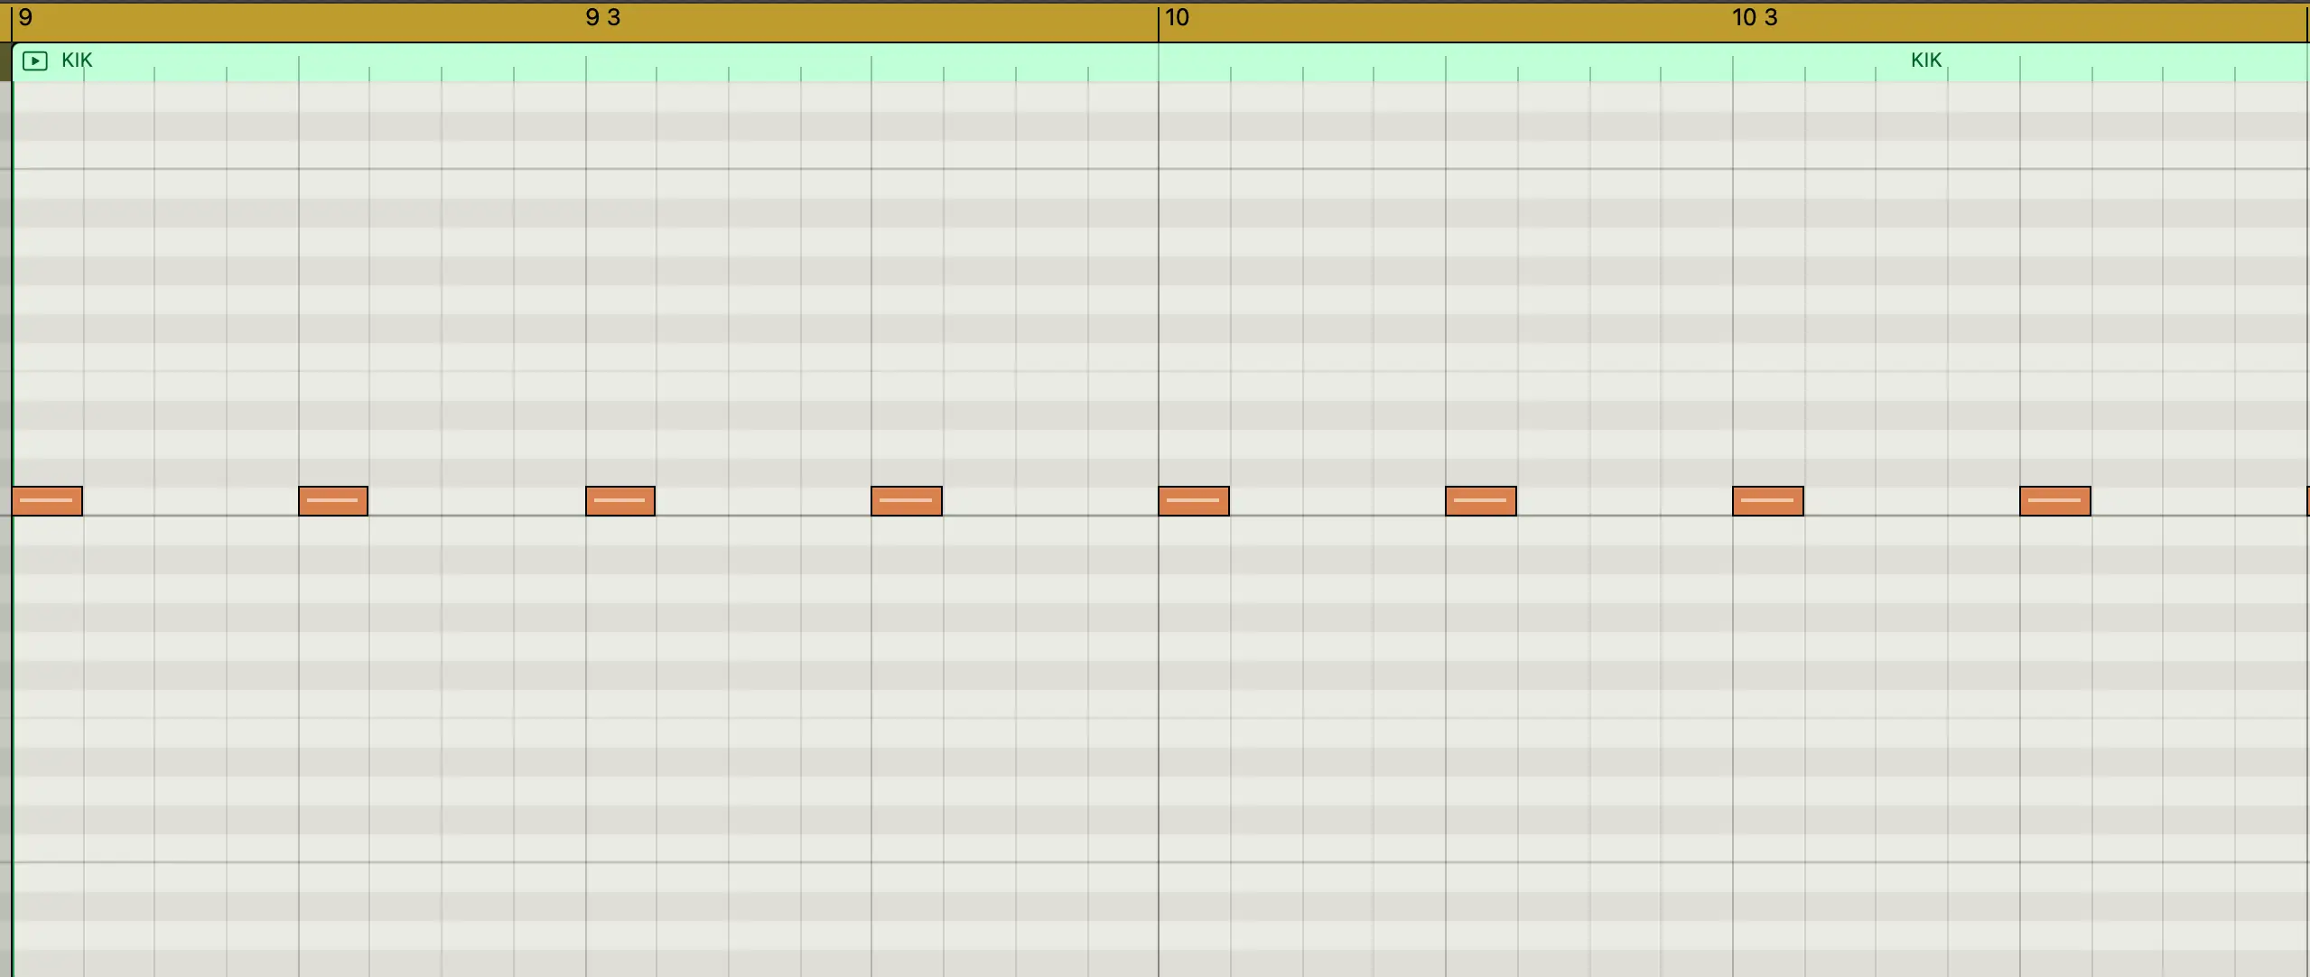The image size is (2310, 977).
Task: Click the timeline marker at measure 10
Action: click(x=1157, y=22)
